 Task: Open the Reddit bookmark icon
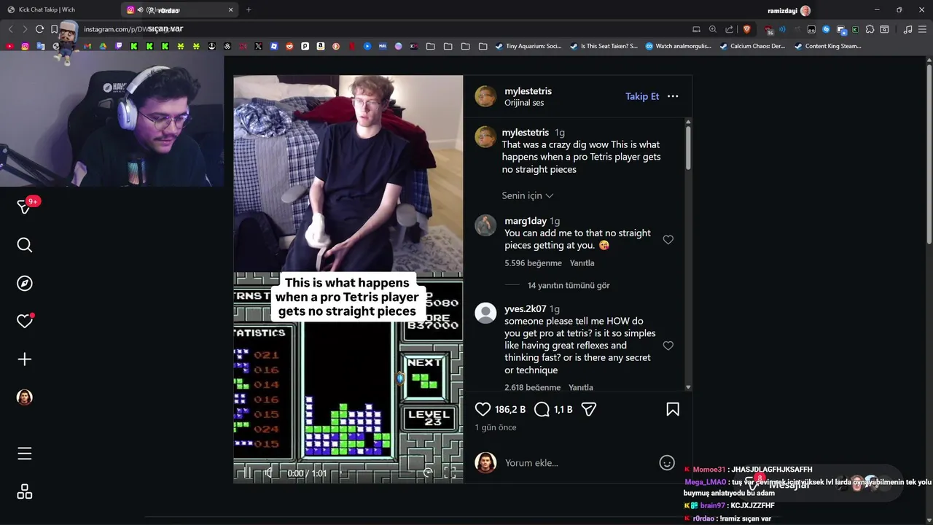tap(289, 46)
